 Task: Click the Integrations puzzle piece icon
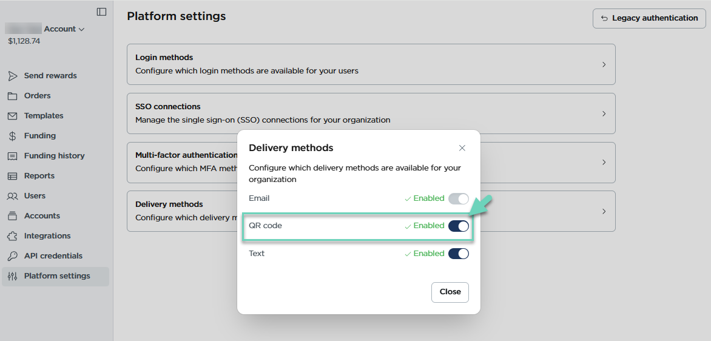12,236
